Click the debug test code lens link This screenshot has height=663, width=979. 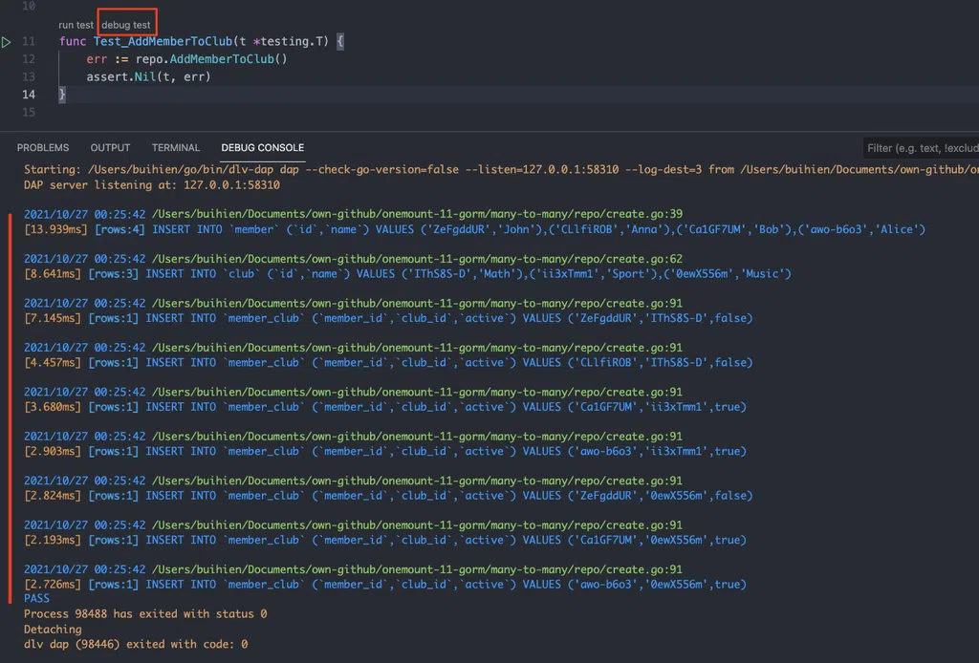pyautogui.click(x=126, y=25)
